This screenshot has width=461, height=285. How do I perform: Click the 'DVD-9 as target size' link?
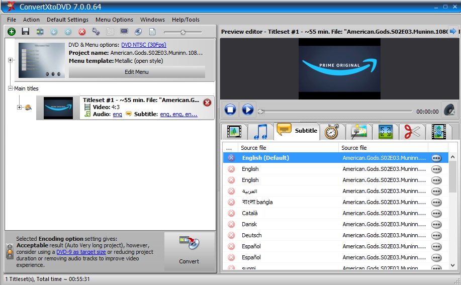click(x=81, y=252)
